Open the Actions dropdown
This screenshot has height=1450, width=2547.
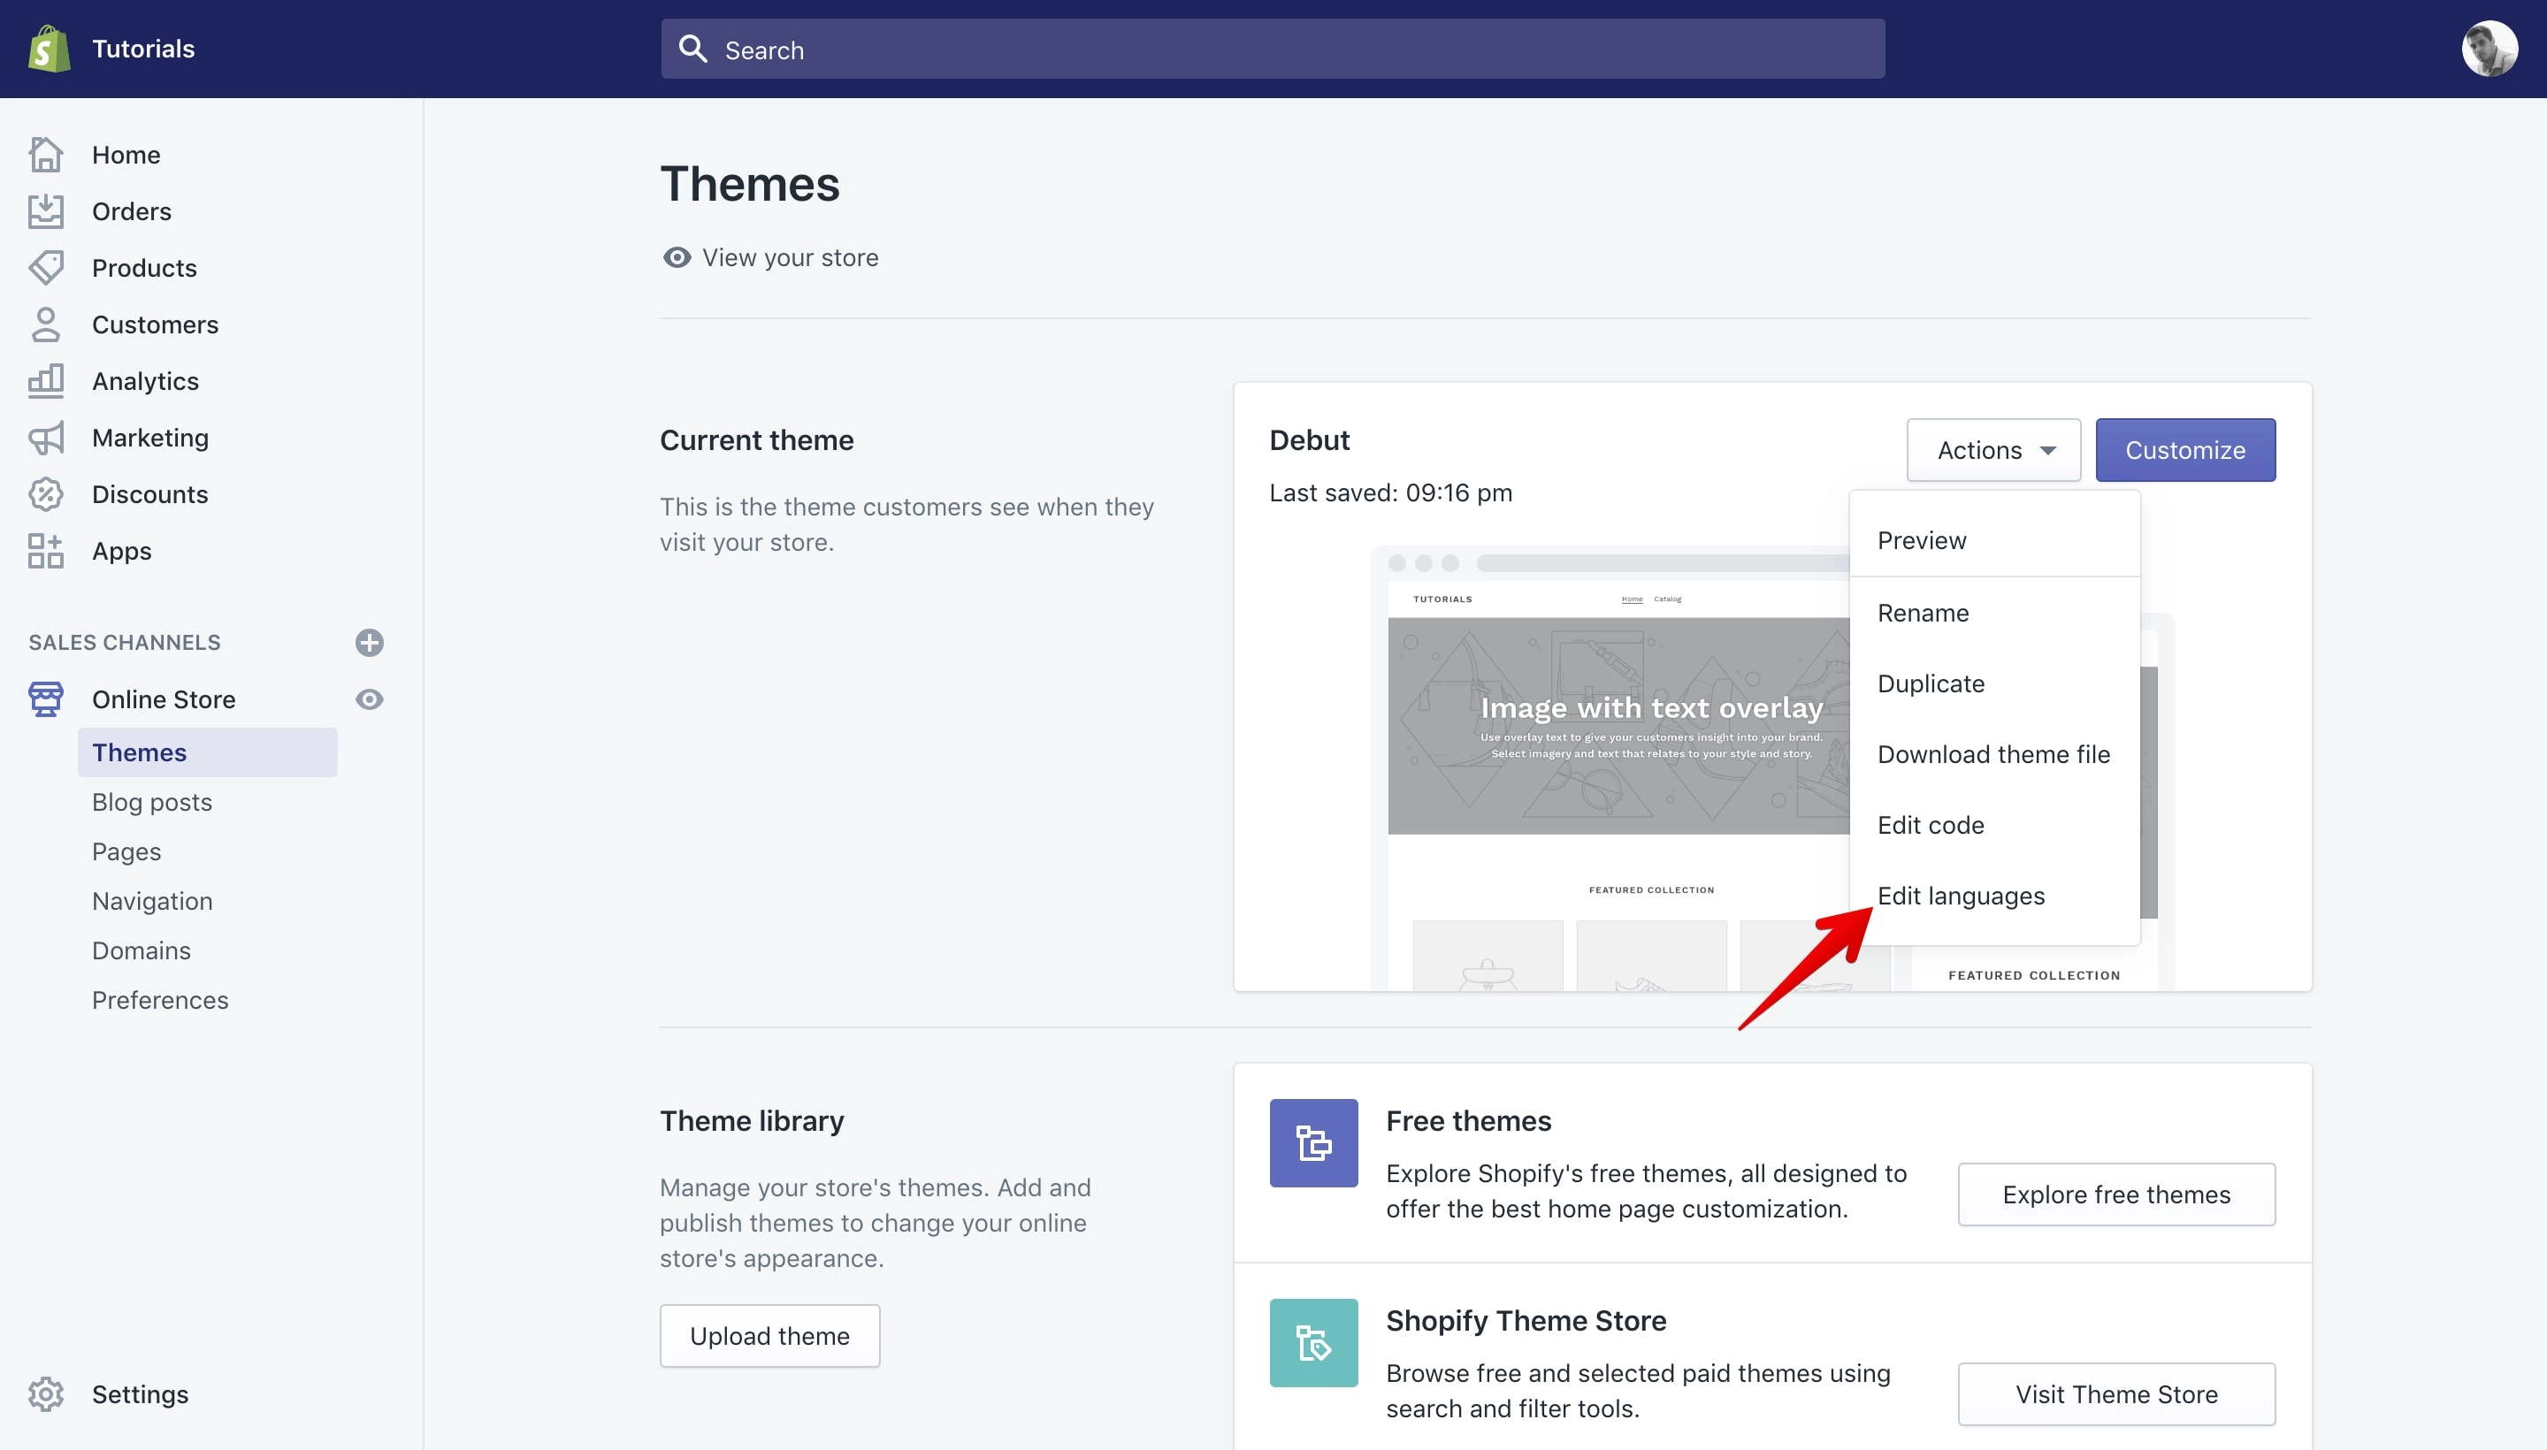point(1994,450)
